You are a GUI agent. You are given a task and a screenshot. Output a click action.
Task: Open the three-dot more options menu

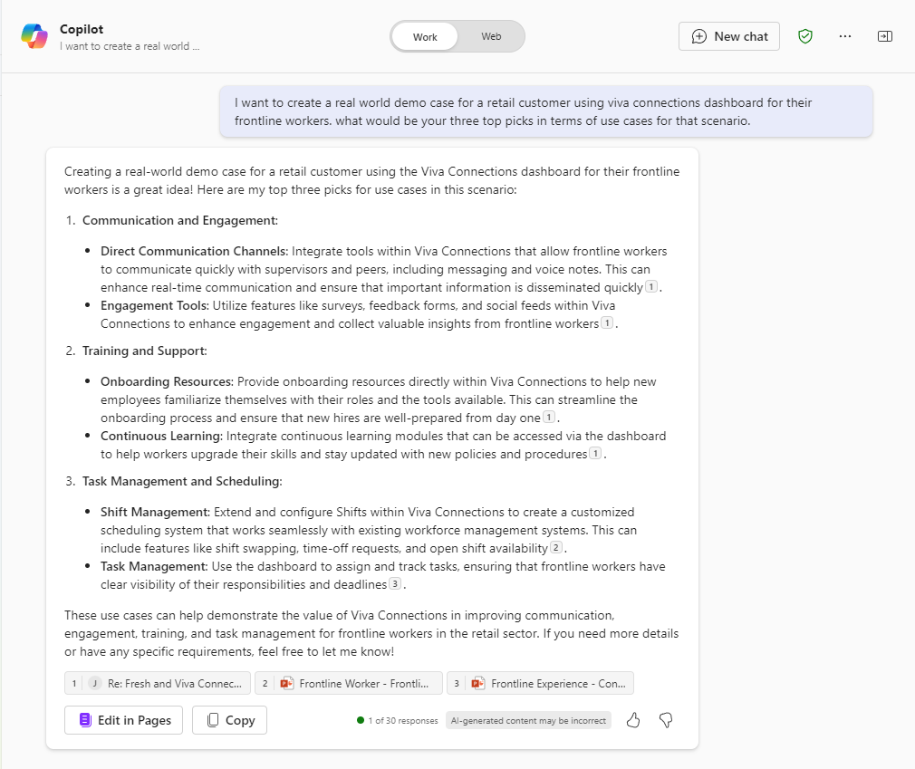[x=845, y=36]
